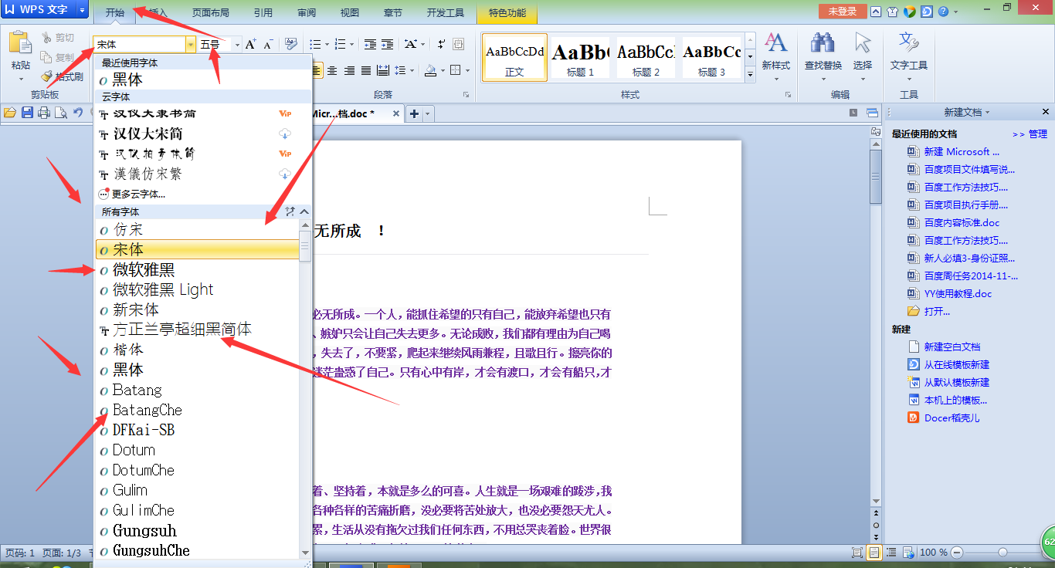Screen dimensions: 1055x568
Task: Open the WPS 文字 application menu
Action: click(45, 11)
